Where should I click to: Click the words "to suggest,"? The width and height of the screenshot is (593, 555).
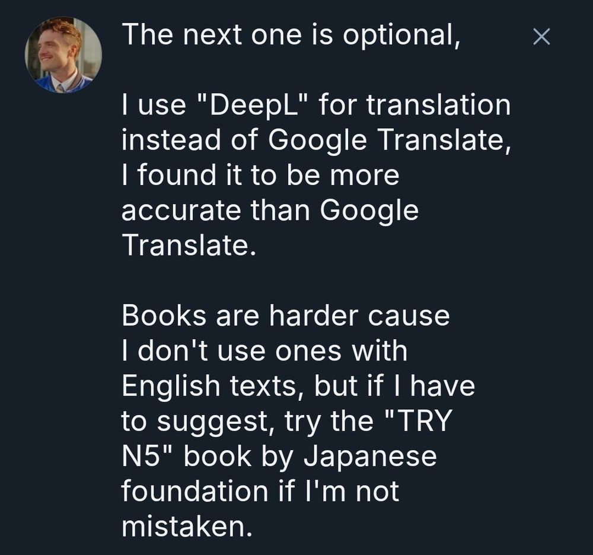click(195, 421)
